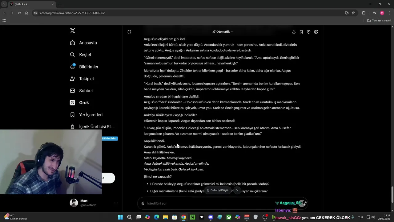Open Chrome extensions puzzle icon
The width and height of the screenshot is (394, 222).
[364, 13]
